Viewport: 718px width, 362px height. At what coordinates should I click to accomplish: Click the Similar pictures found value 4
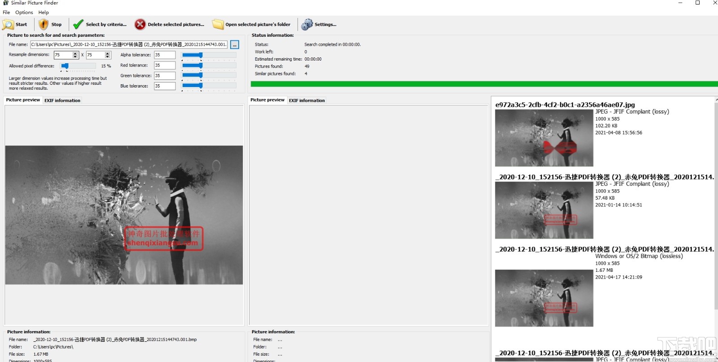pos(306,74)
